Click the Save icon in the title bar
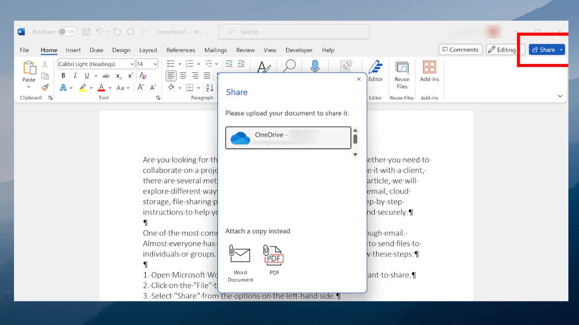This screenshot has width=579, height=325. (86, 32)
